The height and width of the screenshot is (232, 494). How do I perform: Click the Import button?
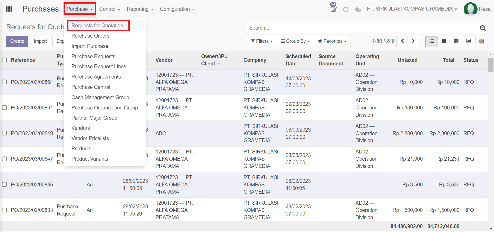pos(40,41)
